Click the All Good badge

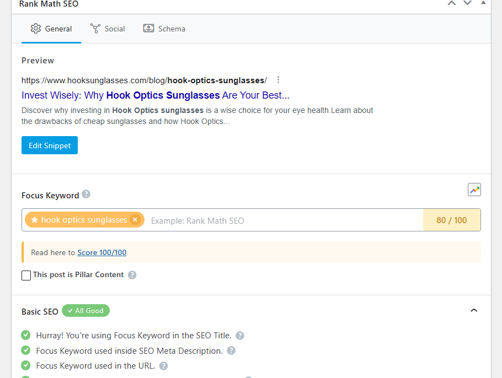click(x=86, y=311)
